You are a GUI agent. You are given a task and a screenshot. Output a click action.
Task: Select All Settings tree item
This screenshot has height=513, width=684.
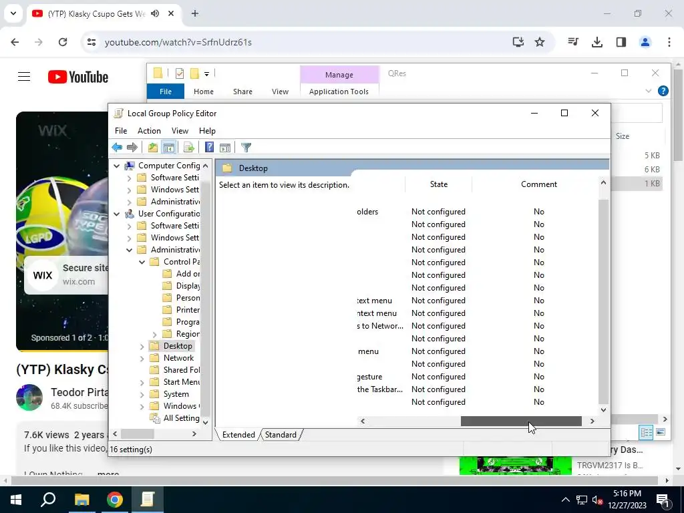[174, 418]
